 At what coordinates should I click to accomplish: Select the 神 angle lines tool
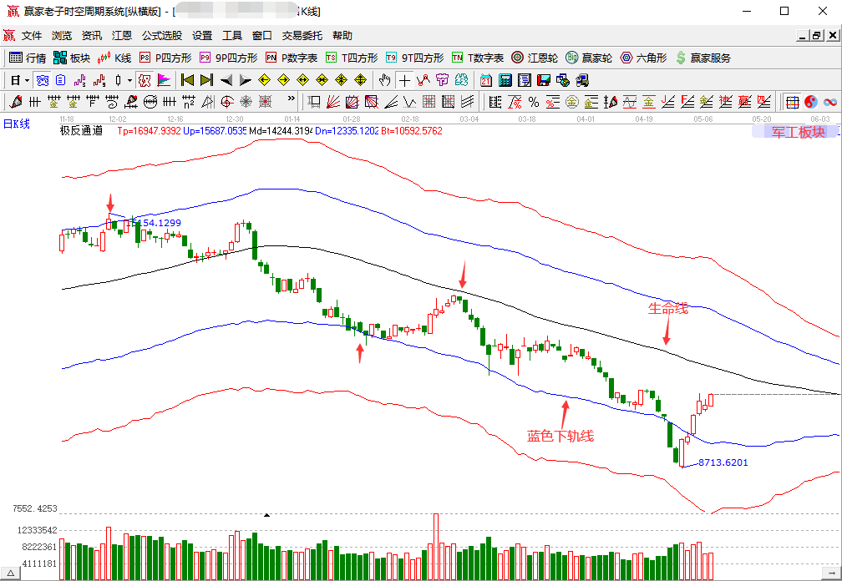pos(725,101)
